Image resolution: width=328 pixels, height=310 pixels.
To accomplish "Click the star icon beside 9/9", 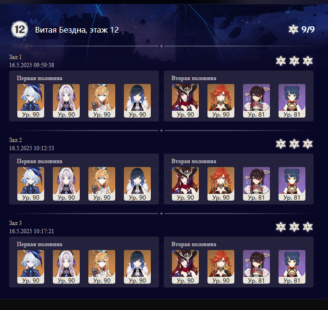I will tap(293, 29).
